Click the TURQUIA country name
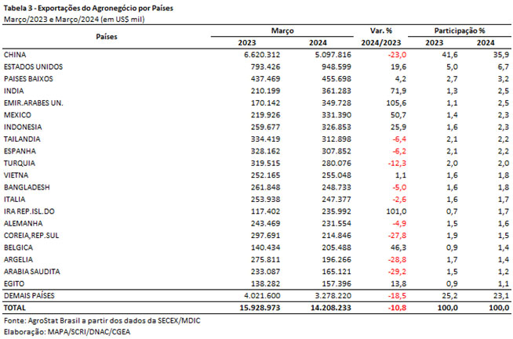This screenshot has width=513, height=339. tap(20, 164)
